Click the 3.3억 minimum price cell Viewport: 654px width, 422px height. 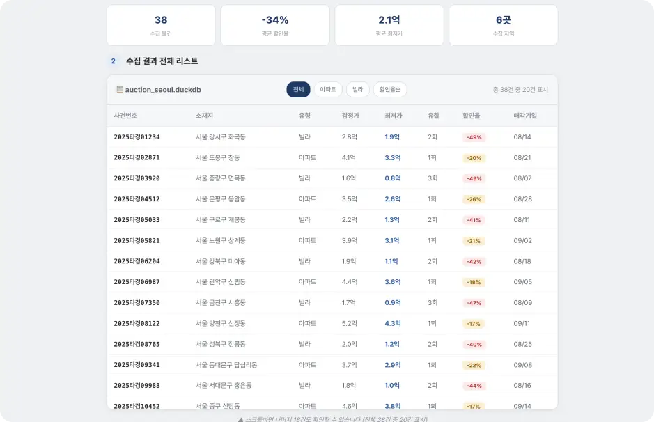pyautogui.click(x=393, y=157)
